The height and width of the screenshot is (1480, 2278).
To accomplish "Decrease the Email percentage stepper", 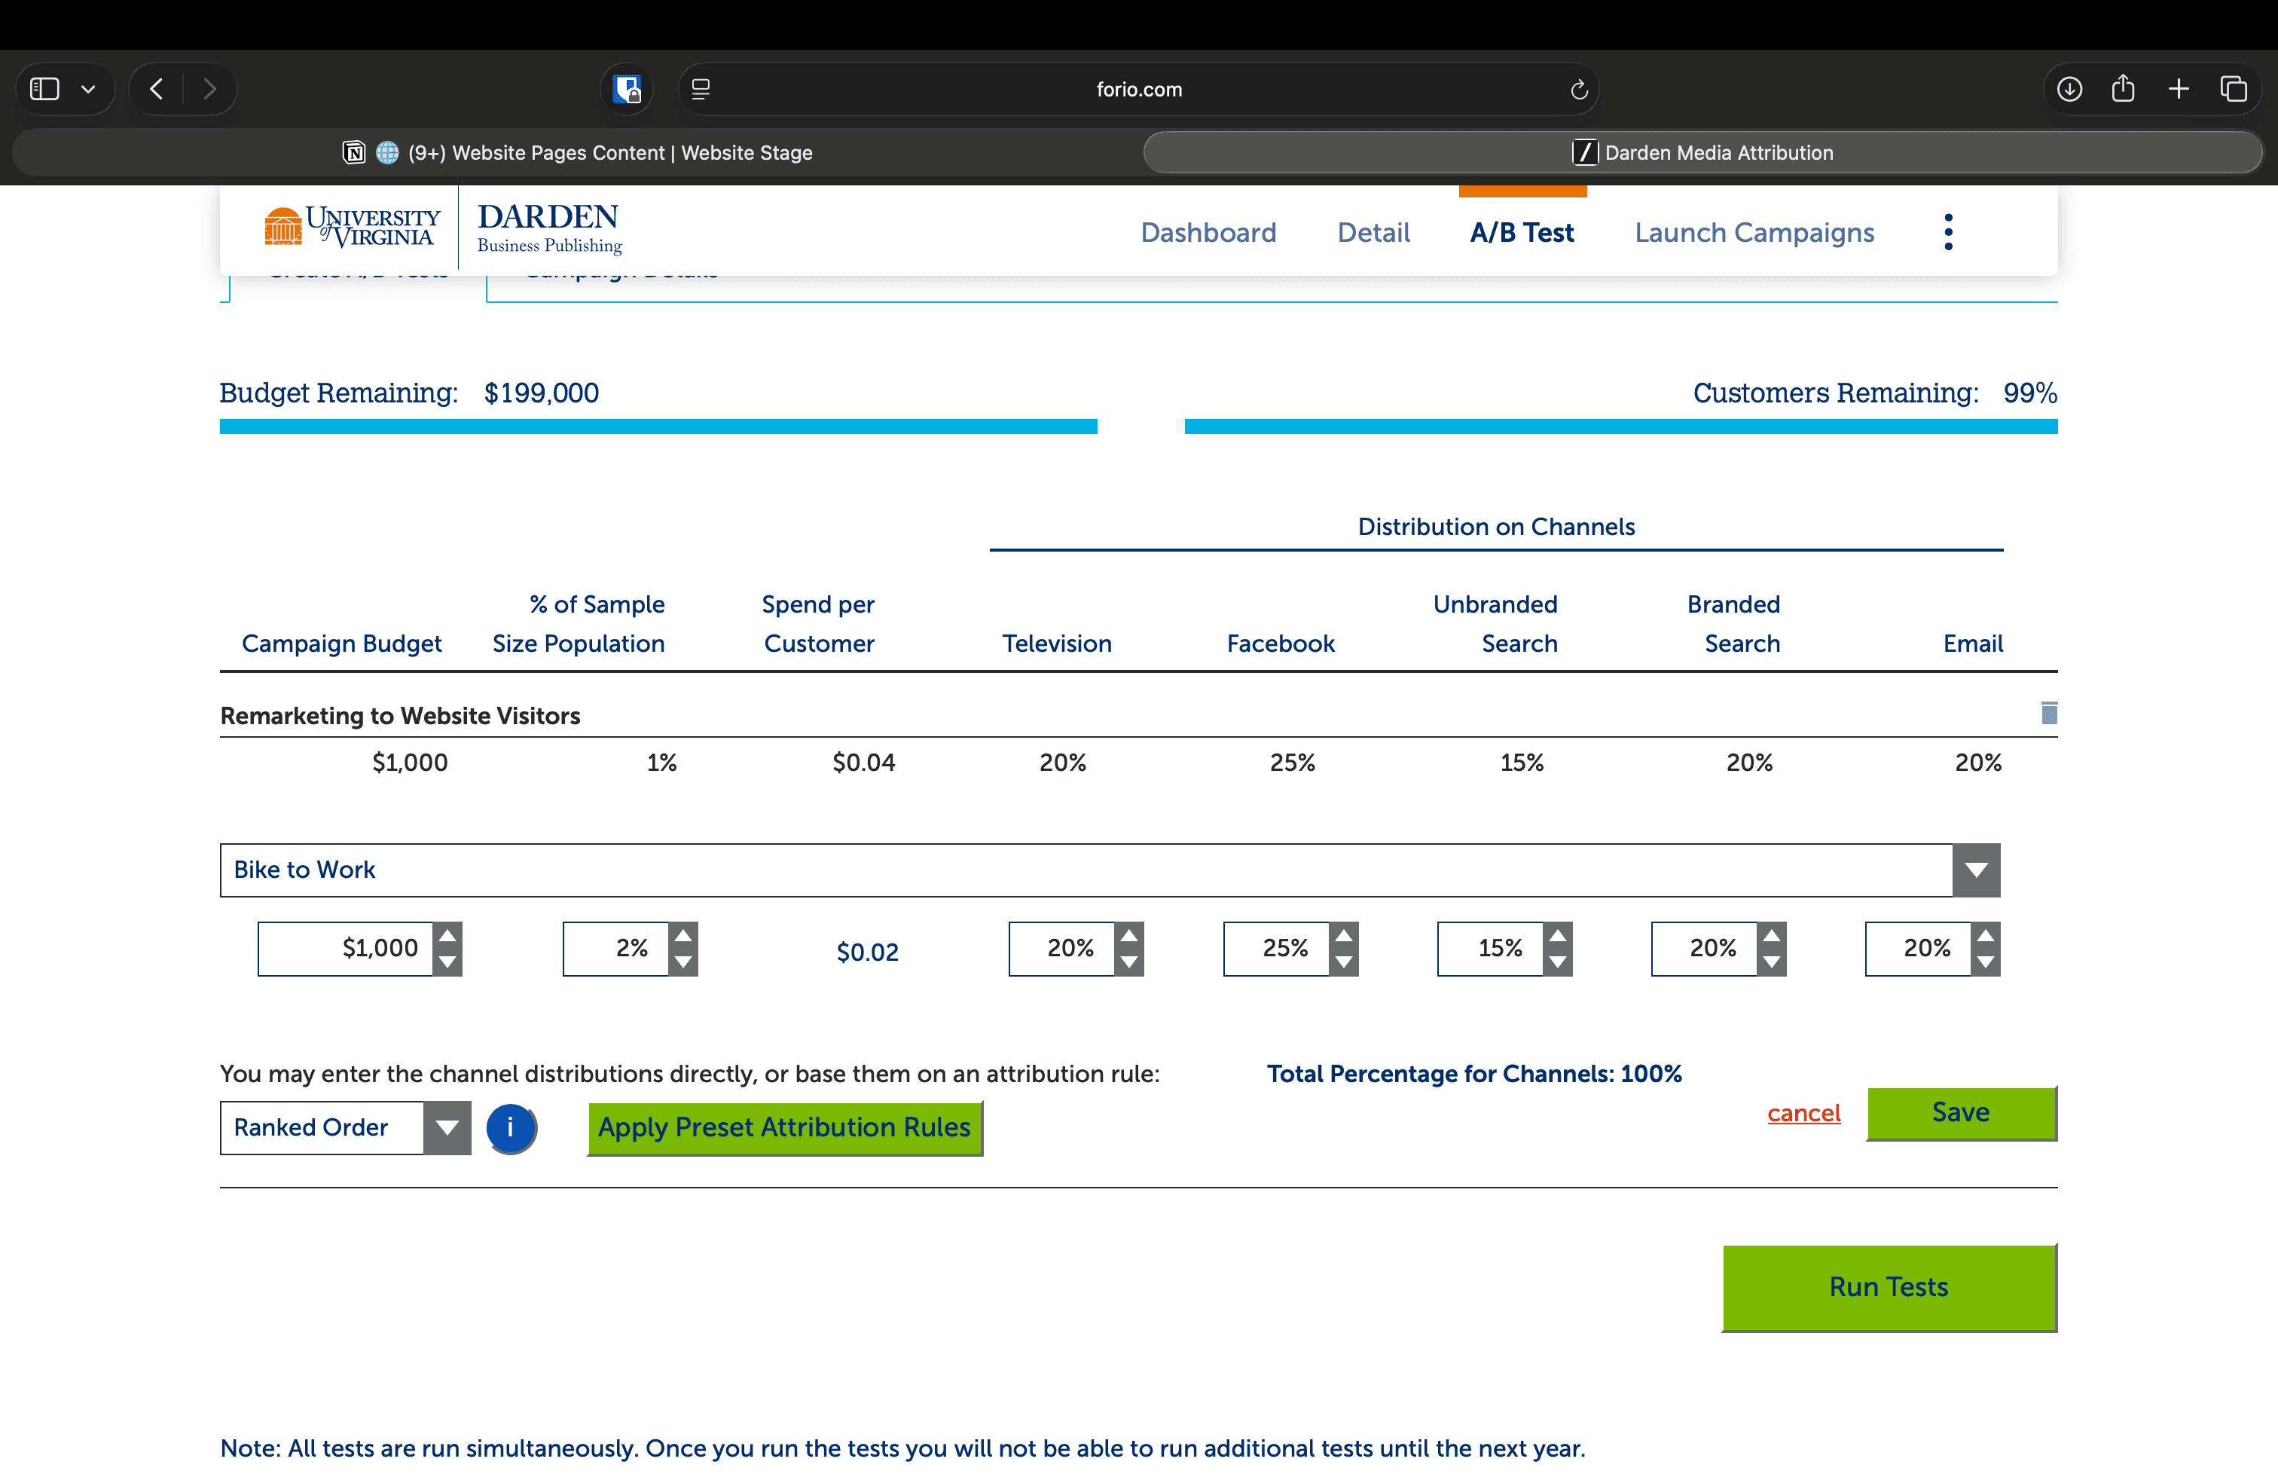I will click(1985, 962).
